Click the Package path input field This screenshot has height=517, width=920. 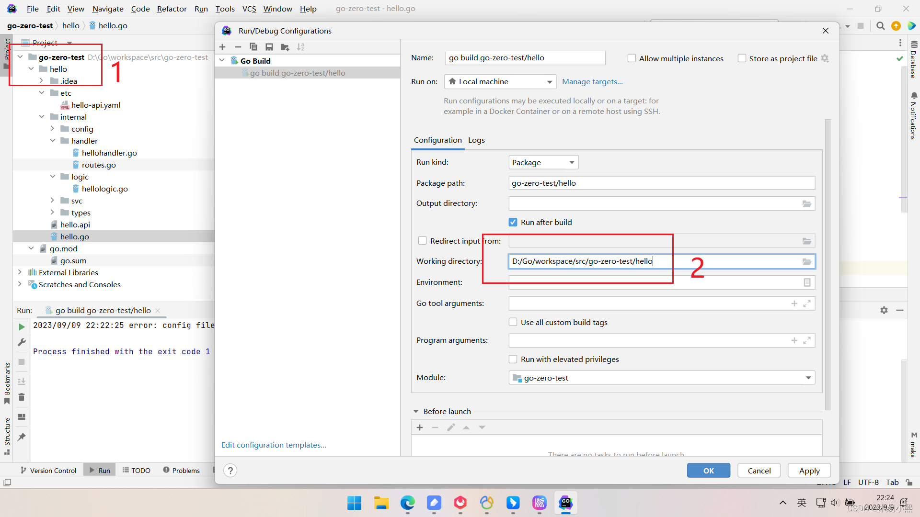(661, 183)
